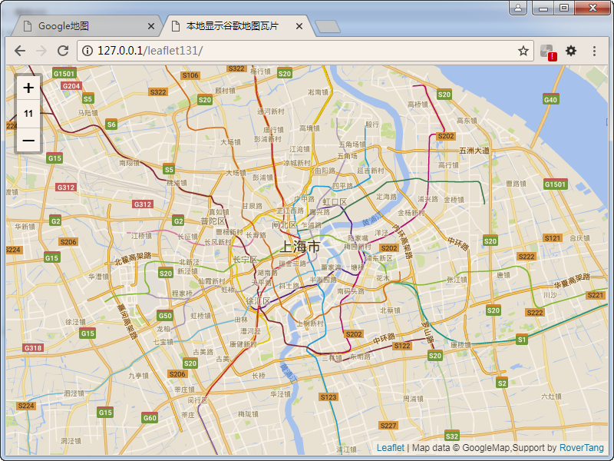Click the back navigation arrow

tap(20, 51)
